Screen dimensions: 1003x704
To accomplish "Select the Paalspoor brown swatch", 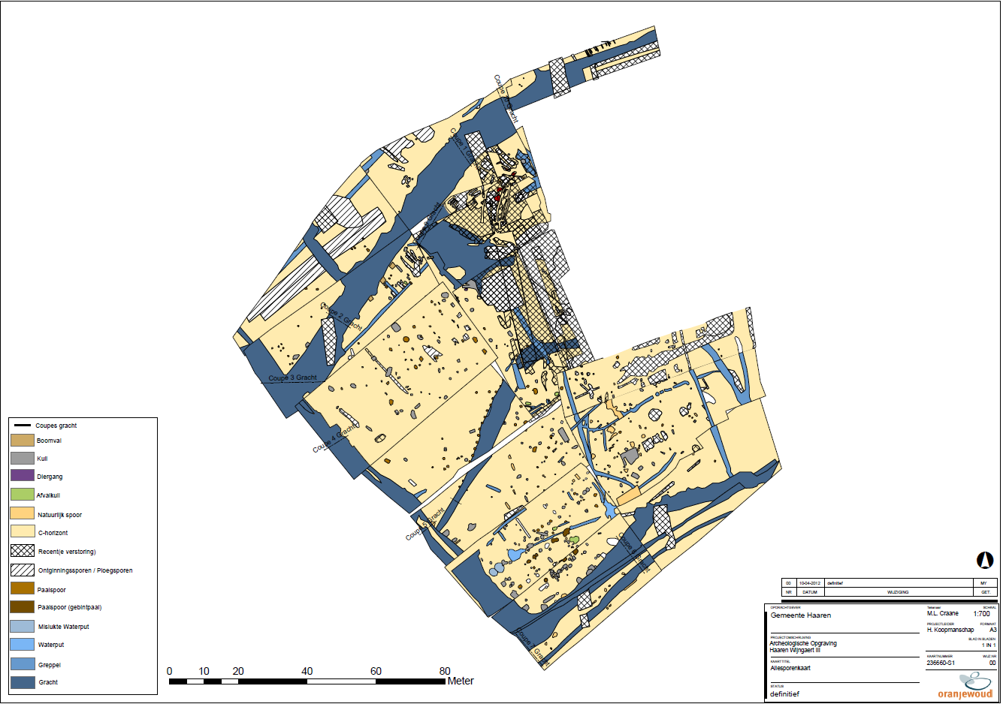I will point(23,588).
